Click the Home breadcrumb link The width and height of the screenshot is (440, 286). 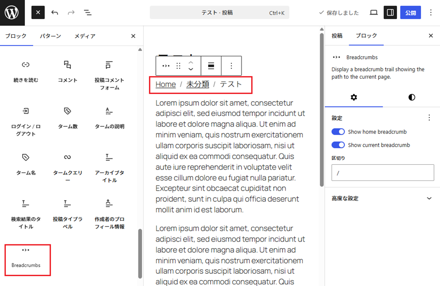[x=165, y=84]
